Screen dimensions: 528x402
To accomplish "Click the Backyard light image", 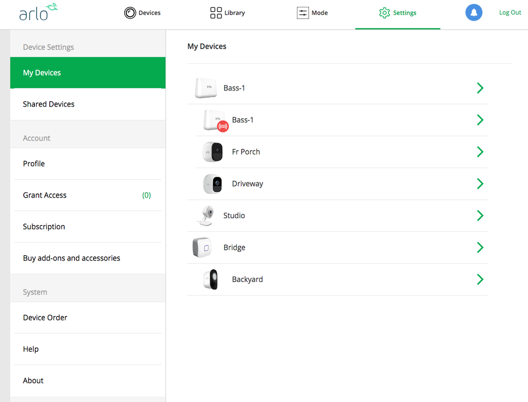I will pyautogui.click(x=211, y=279).
